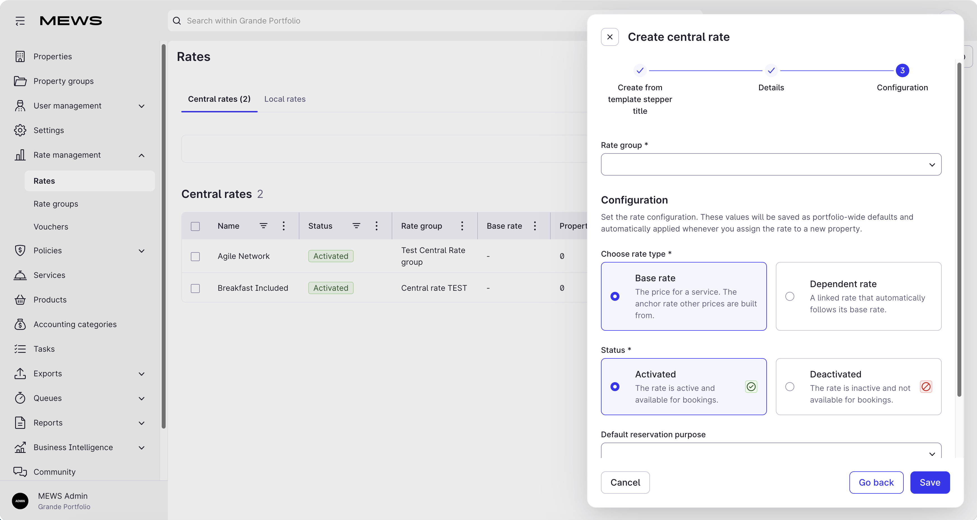This screenshot has height=520, width=977.
Task: Switch to Local rates tab
Action: (285, 99)
